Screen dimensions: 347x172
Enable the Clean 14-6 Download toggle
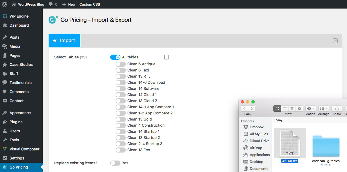point(121,82)
